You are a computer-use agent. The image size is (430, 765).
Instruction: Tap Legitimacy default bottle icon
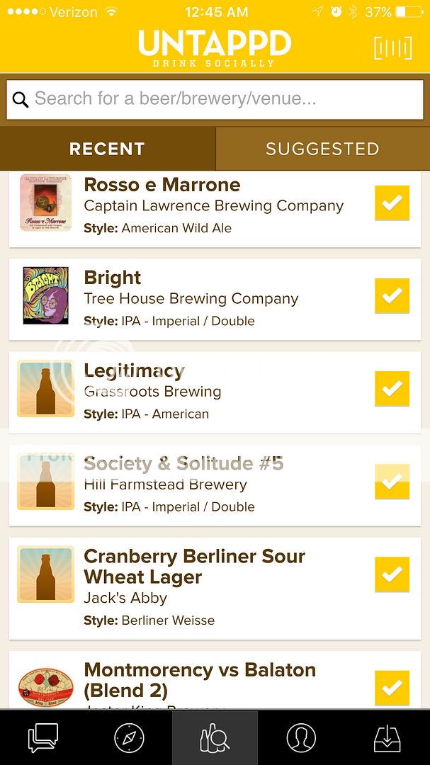click(45, 388)
